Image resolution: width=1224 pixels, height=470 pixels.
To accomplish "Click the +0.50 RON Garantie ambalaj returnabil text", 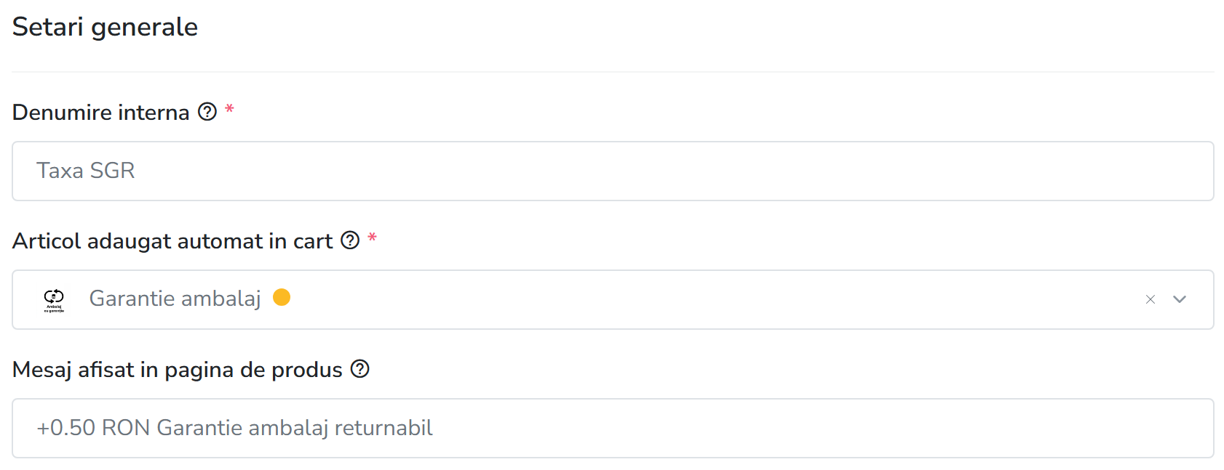I will pyautogui.click(x=234, y=428).
